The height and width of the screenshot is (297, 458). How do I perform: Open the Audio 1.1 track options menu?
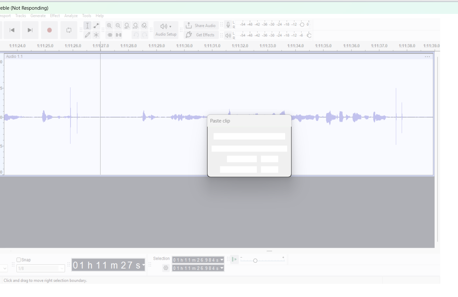[x=427, y=57]
